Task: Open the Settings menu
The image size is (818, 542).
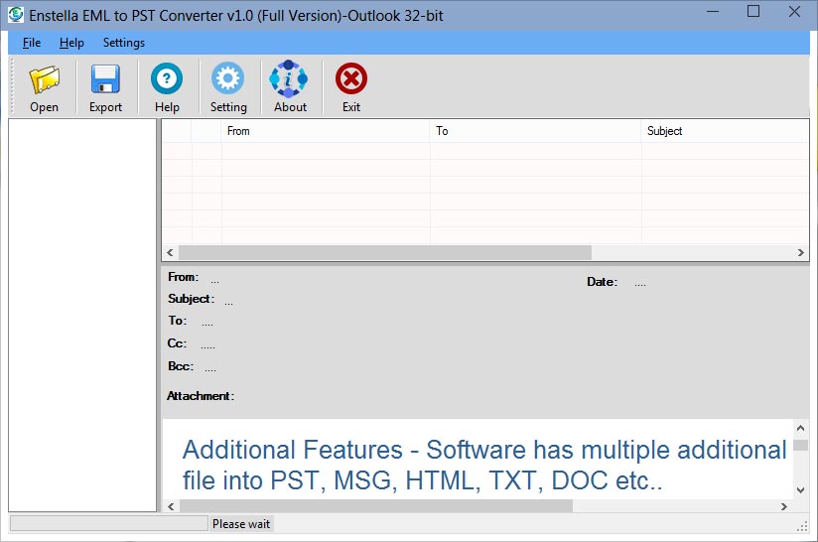Action: 124,43
